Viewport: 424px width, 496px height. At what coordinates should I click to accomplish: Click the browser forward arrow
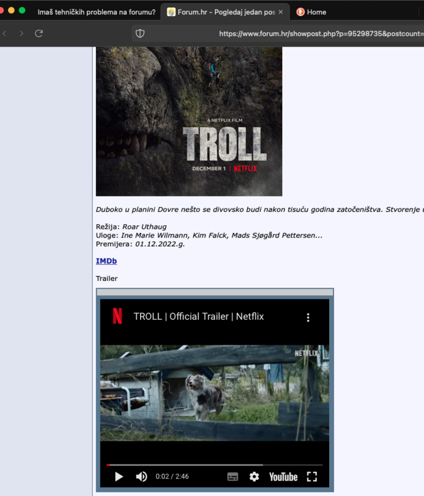(x=22, y=33)
